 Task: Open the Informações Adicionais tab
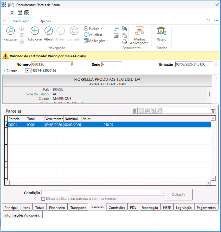(x=22, y=215)
